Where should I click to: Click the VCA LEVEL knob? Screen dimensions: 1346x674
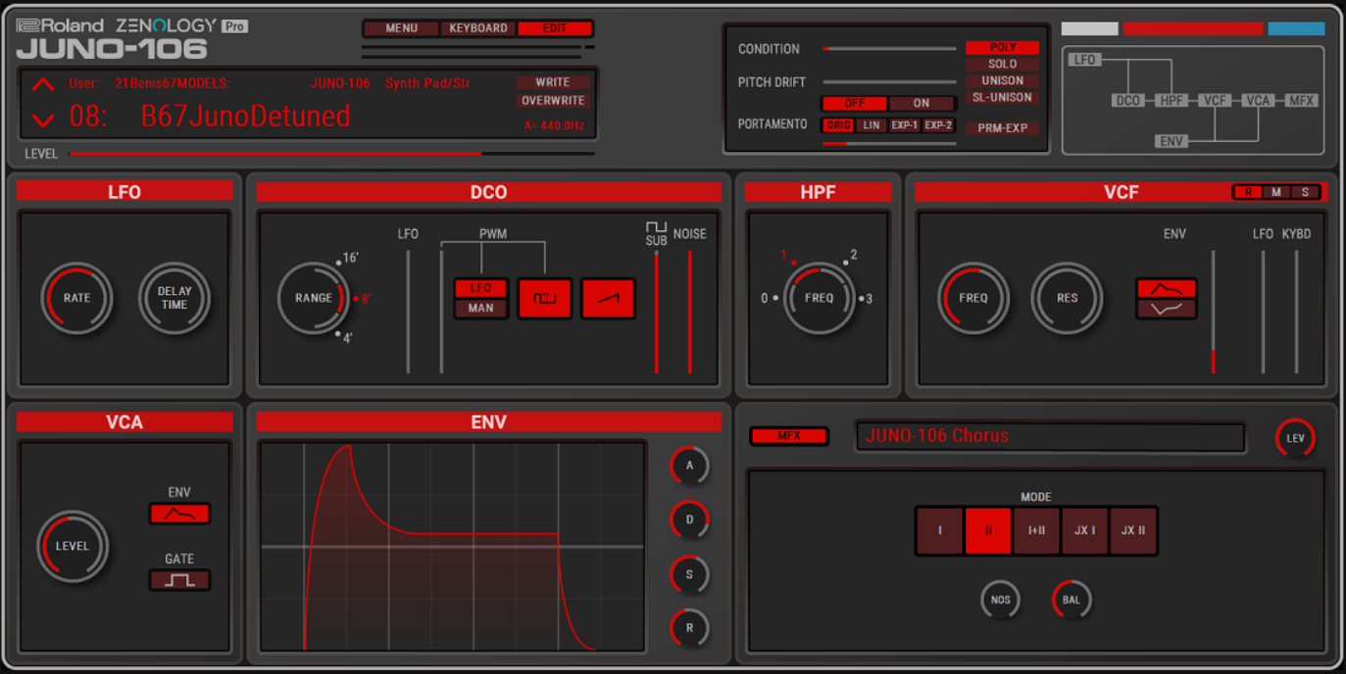[73, 546]
